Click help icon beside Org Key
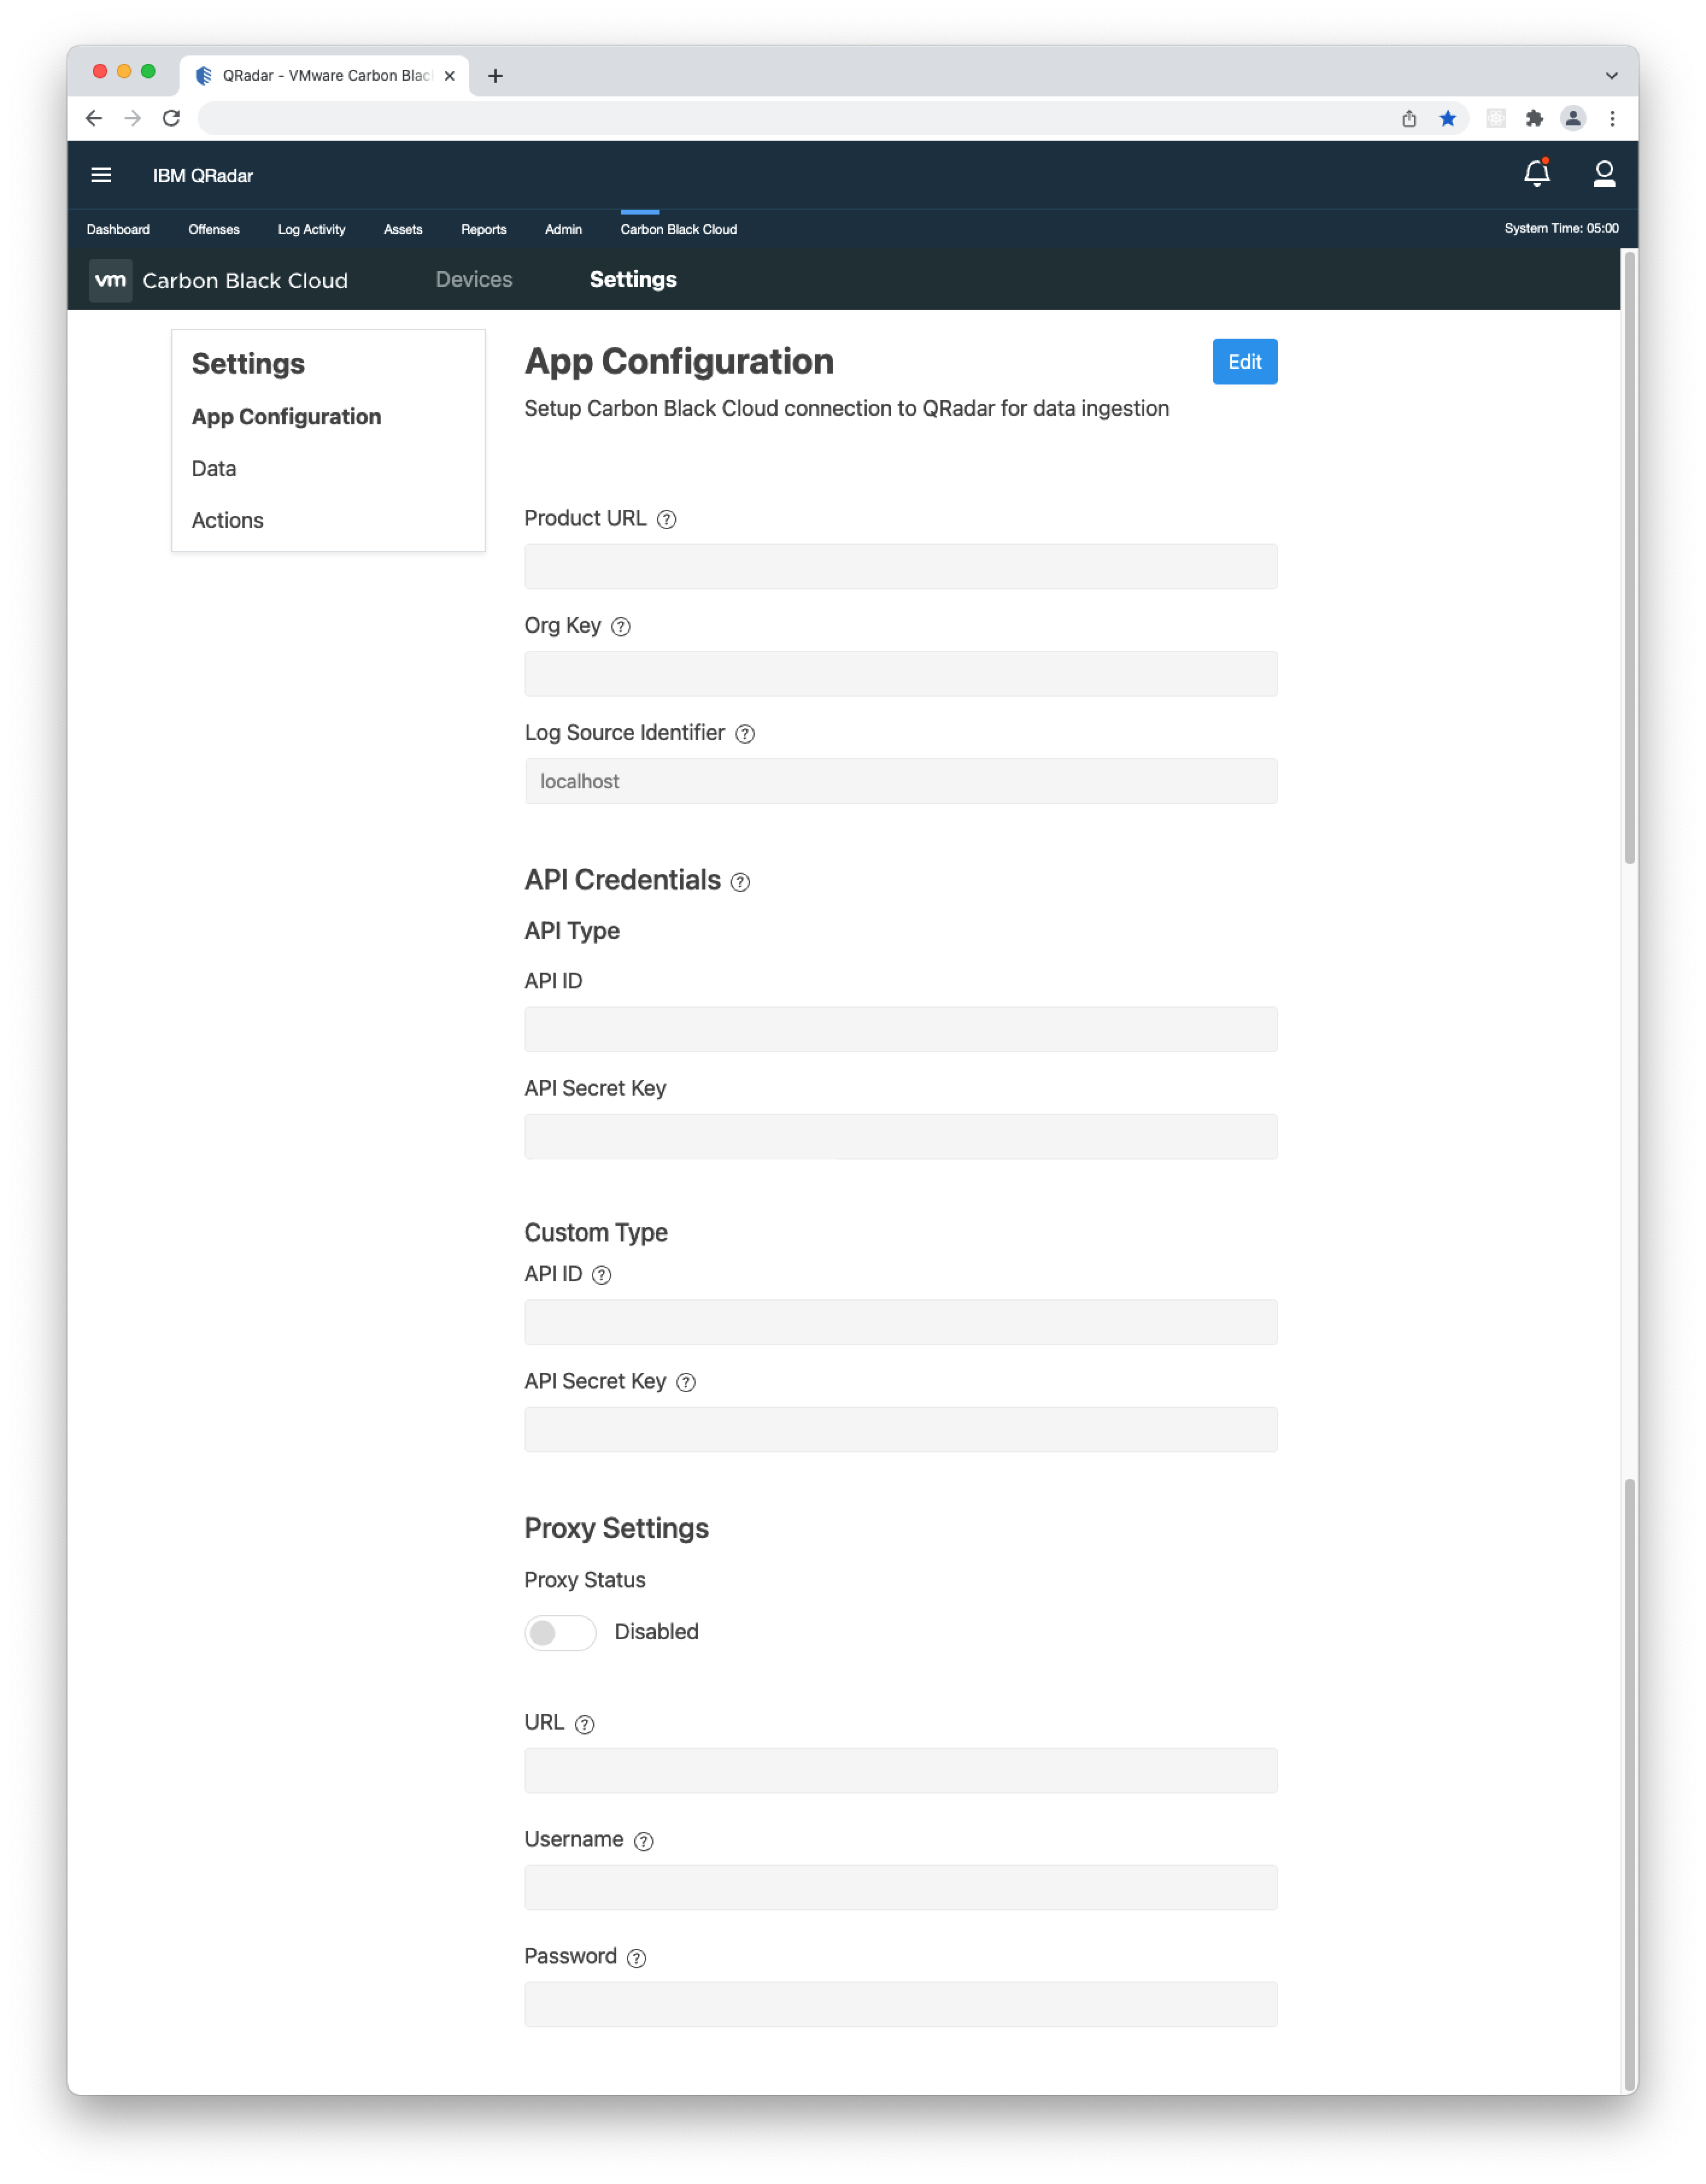The height and width of the screenshot is (2184, 1706). pyautogui.click(x=620, y=626)
